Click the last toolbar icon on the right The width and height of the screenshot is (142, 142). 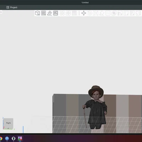coord(138,13)
